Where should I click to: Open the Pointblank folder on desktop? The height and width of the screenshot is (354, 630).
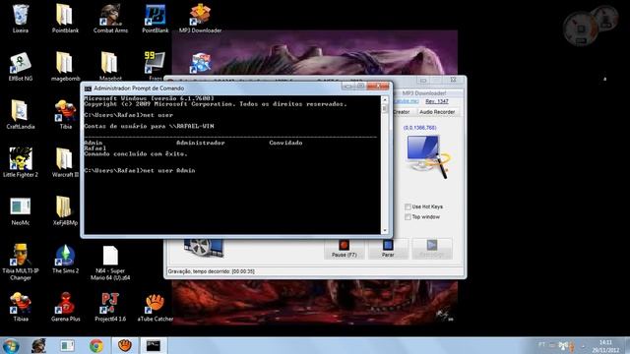[65, 19]
